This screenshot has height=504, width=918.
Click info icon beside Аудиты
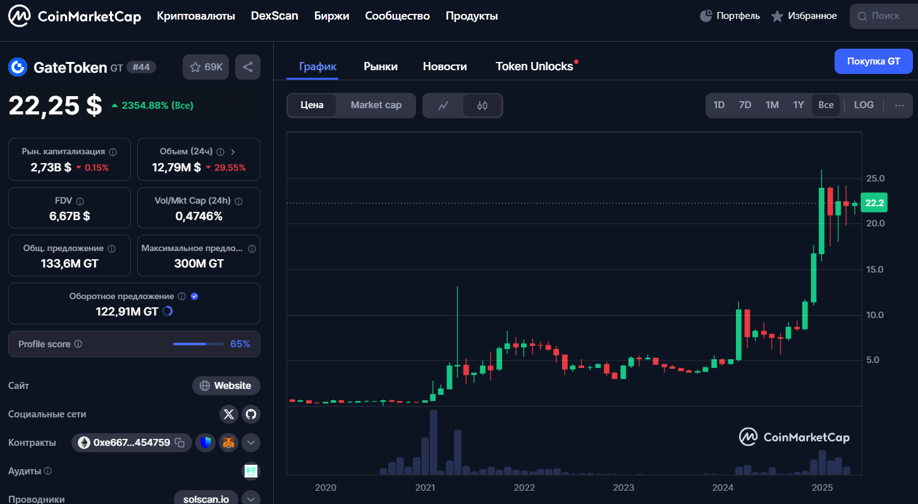[48, 471]
